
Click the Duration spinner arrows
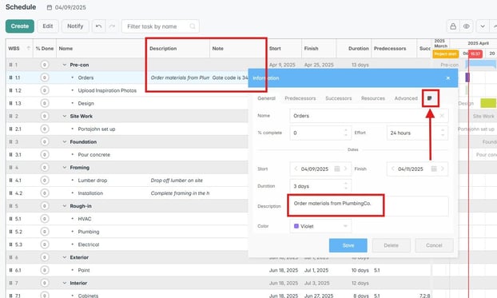tap(346, 186)
